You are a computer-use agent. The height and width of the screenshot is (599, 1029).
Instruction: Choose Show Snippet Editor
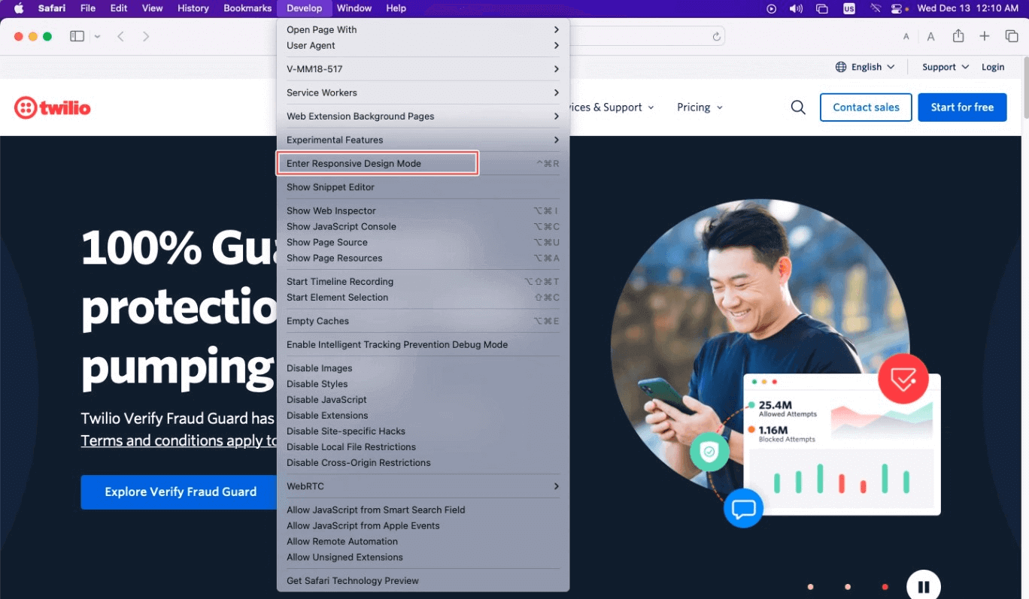click(423, 187)
